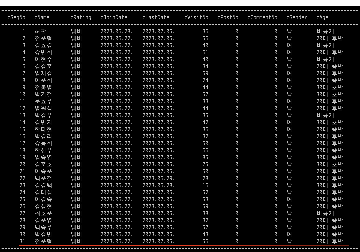Click sequence number 15

[x=22, y=129]
